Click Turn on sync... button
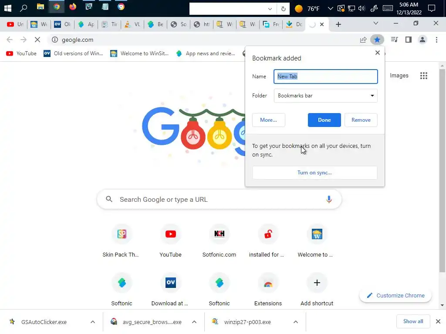 [x=314, y=173]
